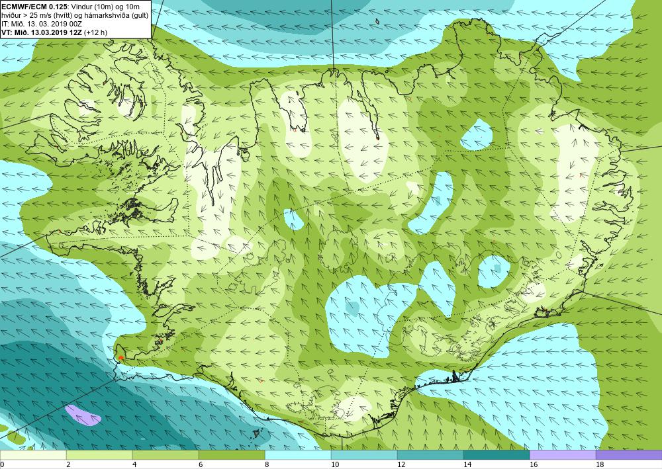Click the legend scale label '6'
This screenshot has height=469, width=662.
(x=201, y=465)
